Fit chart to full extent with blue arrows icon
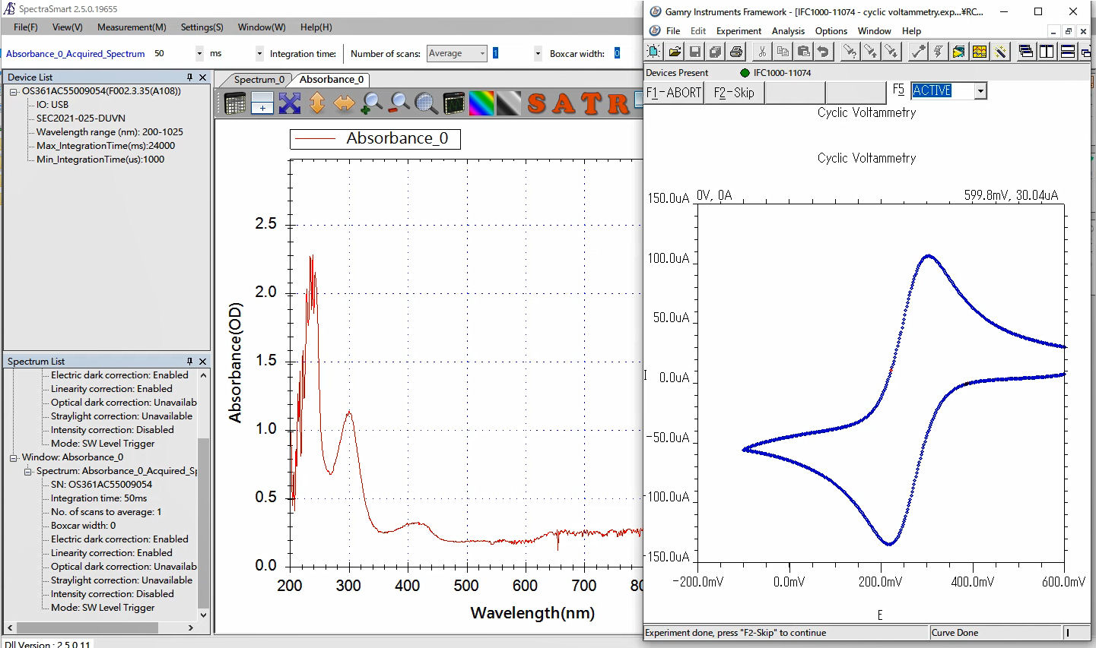The height and width of the screenshot is (648, 1096). (x=290, y=103)
